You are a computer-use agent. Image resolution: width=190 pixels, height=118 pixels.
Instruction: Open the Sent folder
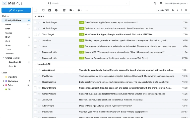coord(16,41)
